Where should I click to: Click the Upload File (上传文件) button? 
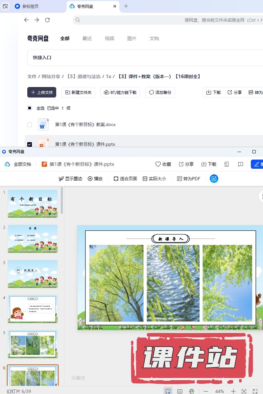pos(42,93)
